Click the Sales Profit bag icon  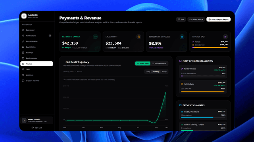139,37
